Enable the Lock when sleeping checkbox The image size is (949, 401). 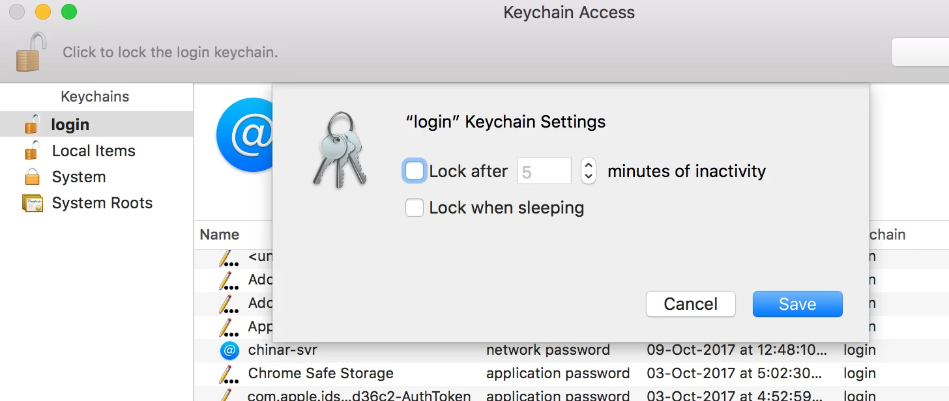(415, 208)
